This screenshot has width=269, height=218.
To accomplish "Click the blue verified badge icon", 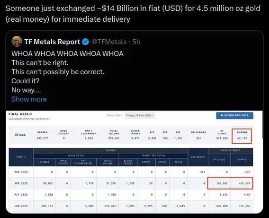I will point(85,42).
